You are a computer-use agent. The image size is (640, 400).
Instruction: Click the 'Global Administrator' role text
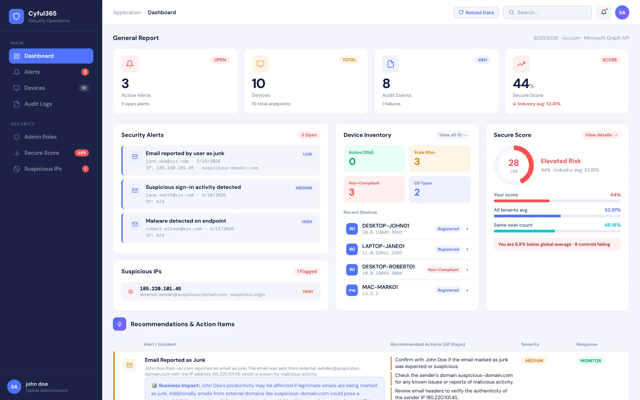click(x=47, y=390)
